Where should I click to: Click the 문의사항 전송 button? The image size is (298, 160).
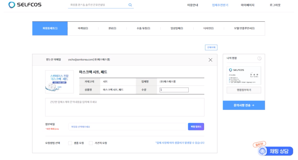(244, 105)
